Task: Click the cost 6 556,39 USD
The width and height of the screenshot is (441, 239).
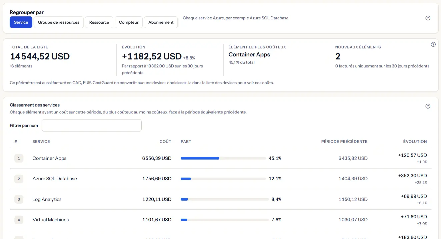Action: 157,158
